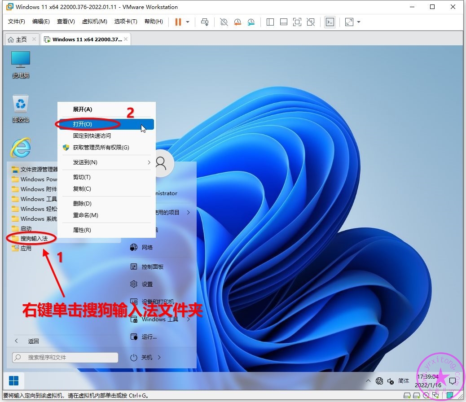Open the 虚拟机(M) menu
This screenshot has width=466, height=402.
pyautogui.click(x=95, y=22)
